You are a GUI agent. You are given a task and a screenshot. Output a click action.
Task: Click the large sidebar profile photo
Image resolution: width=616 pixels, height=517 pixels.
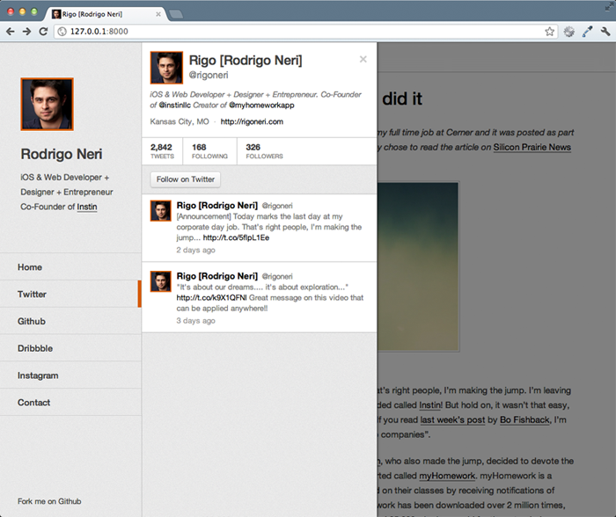48,104
